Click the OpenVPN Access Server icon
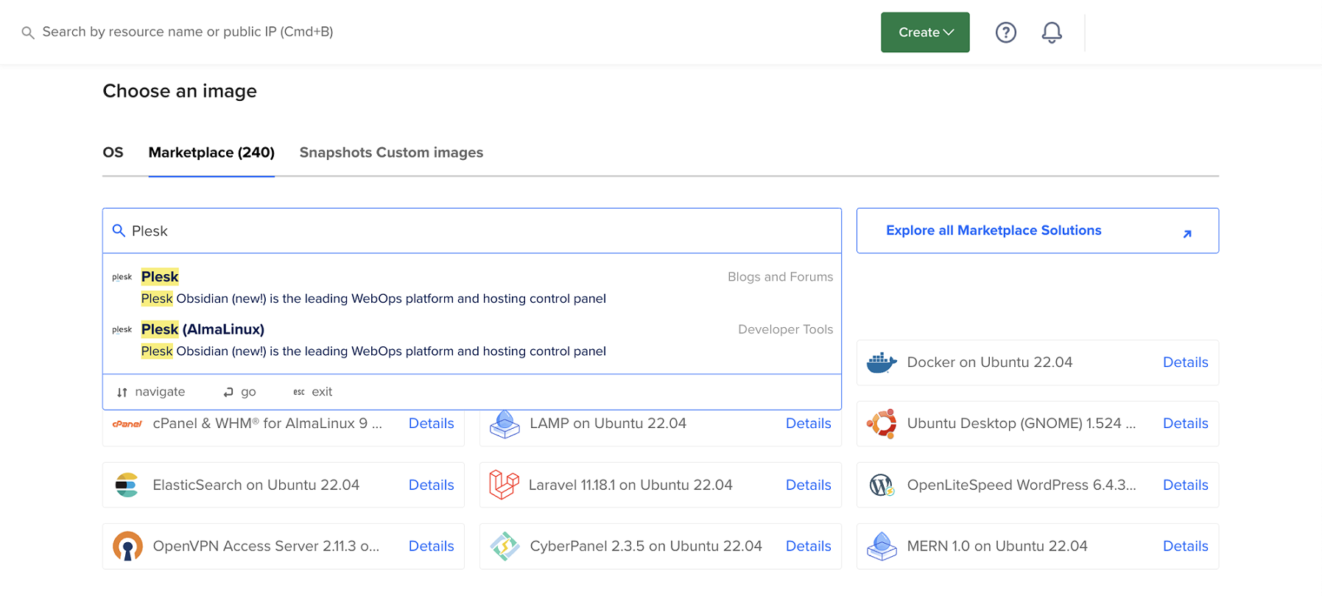The image size is (1322, 596). pos(127,546)
